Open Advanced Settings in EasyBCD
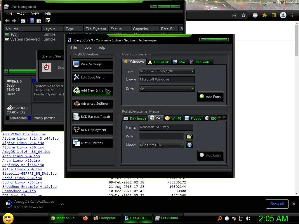Screen dimensions: 299x224 tap(93, 104)
